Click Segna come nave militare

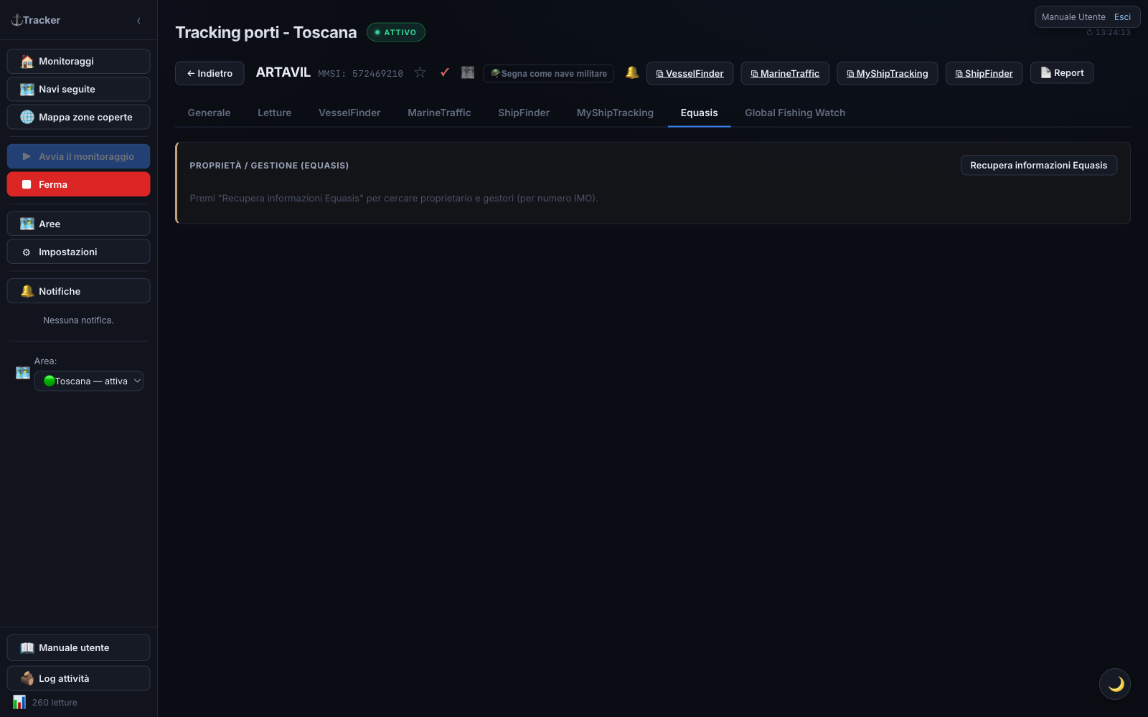click(549, 74)
